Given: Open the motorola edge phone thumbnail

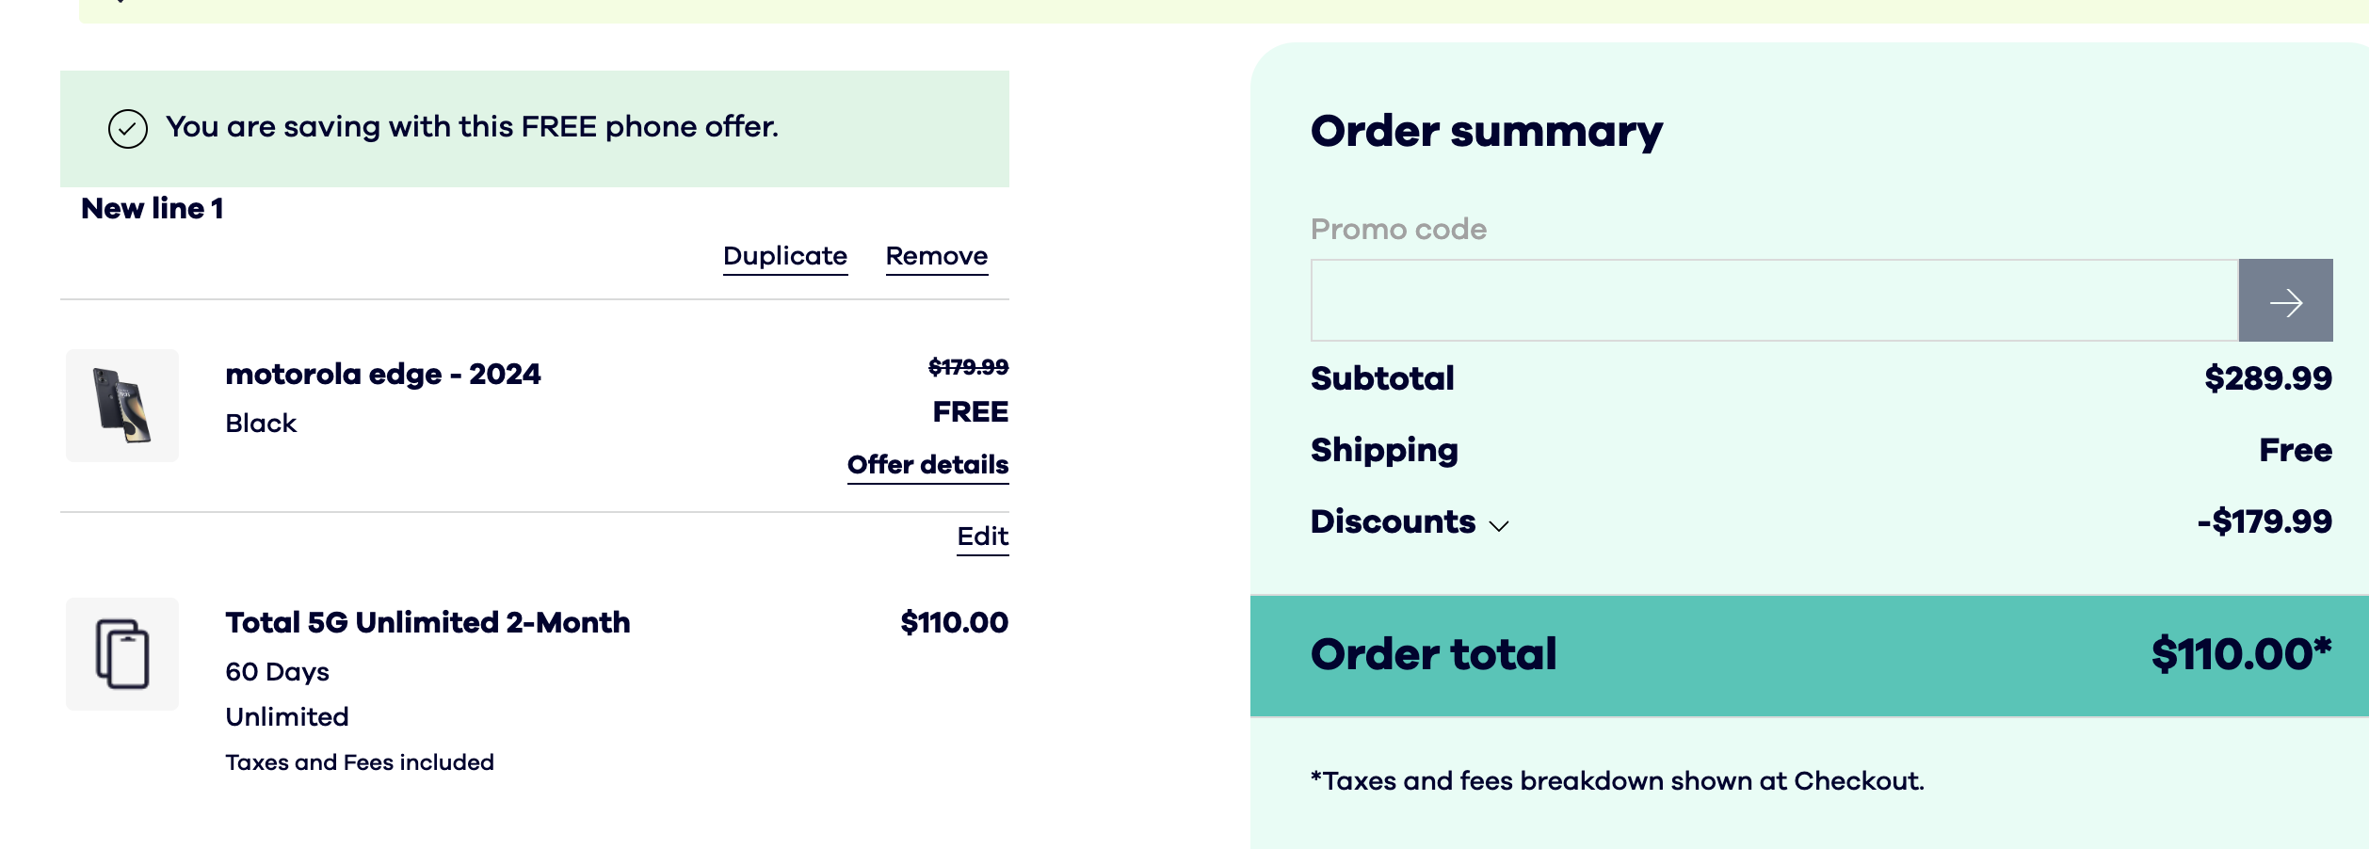Looking at the screenshot, I should pos(122,406).
